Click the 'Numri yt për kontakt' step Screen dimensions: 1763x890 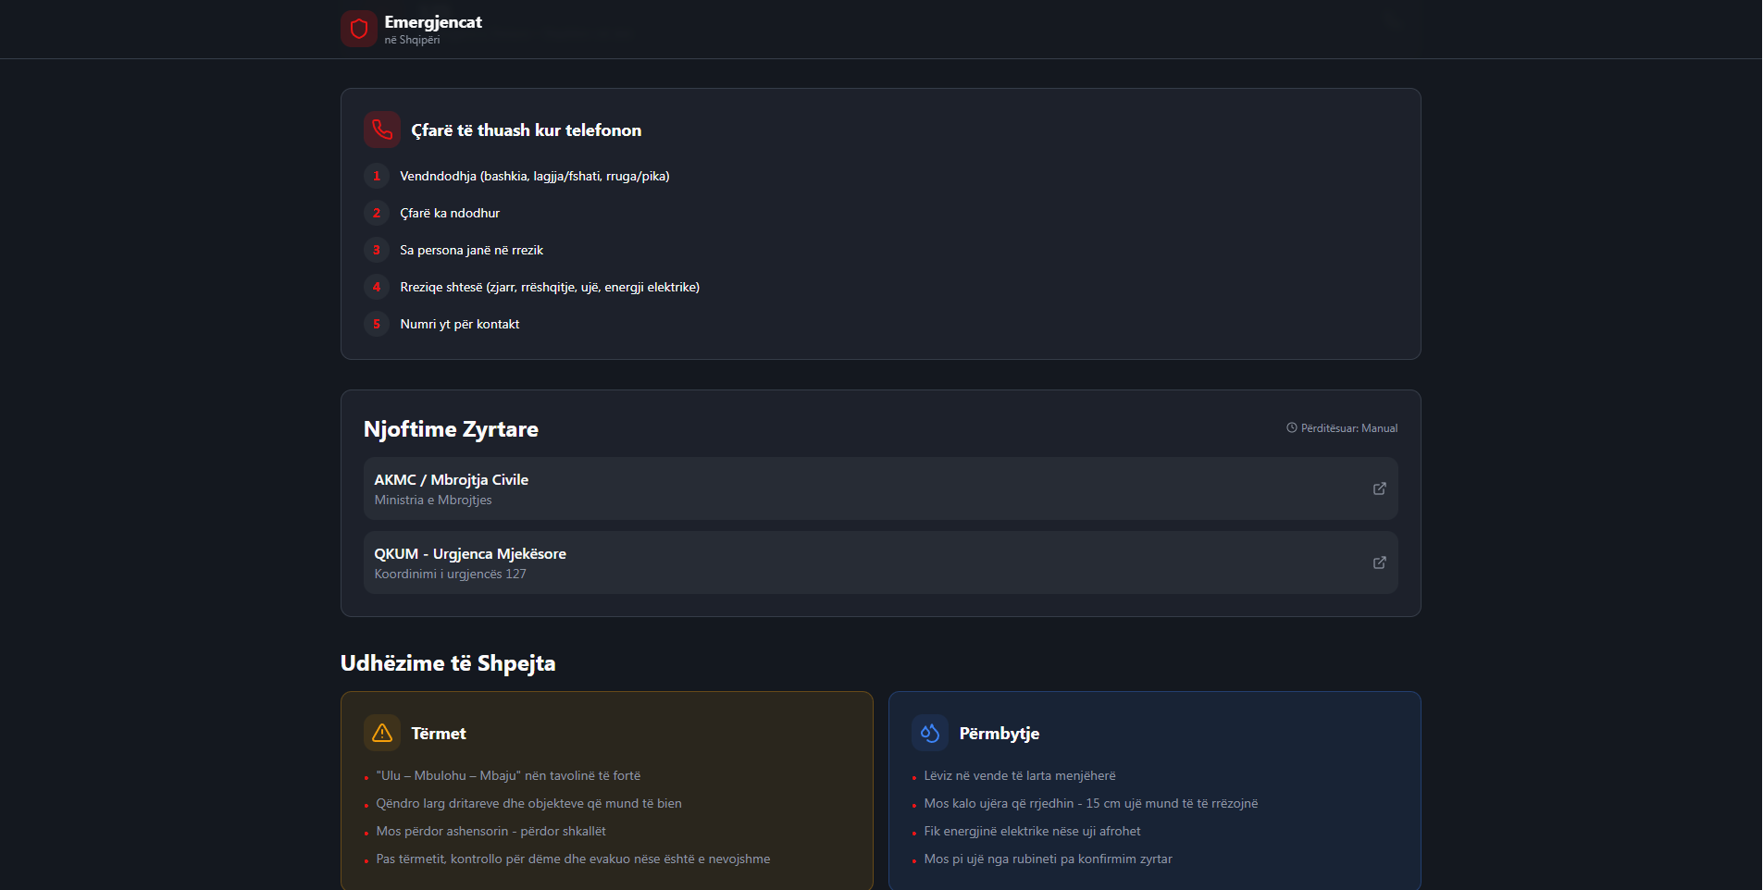459,324
